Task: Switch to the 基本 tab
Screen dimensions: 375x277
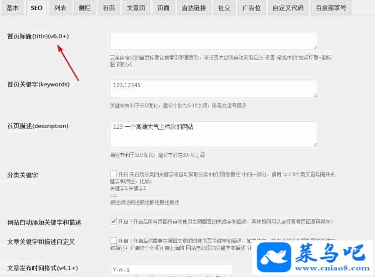Action: coord(12,8)
